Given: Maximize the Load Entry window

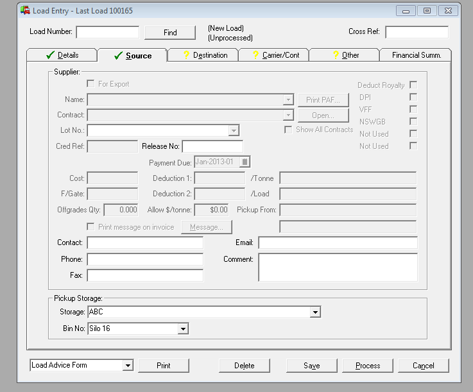Looking at the screenshot, I should click(x=427, y=11).
